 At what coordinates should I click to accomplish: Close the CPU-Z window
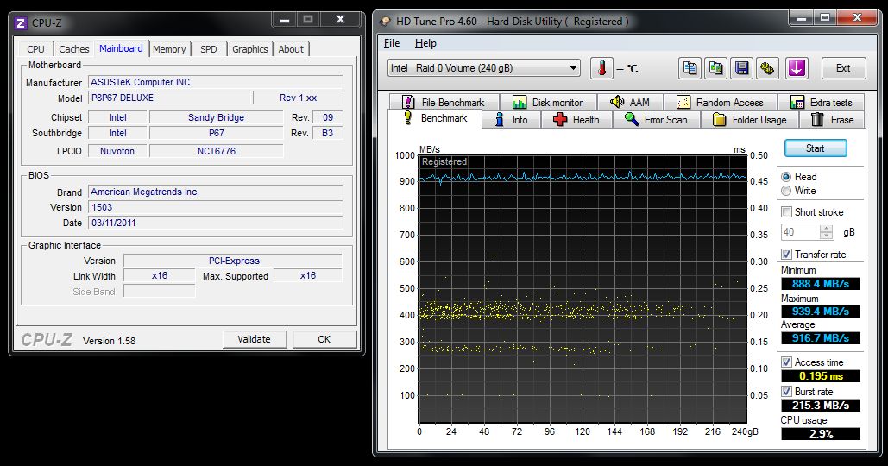coord(340,20)
